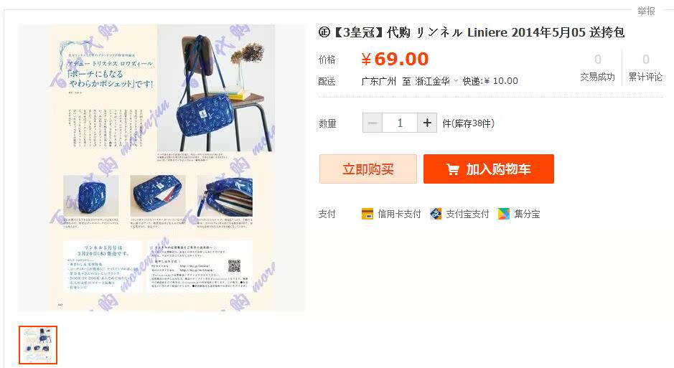Screen dimensions: 674x368
Task: Open the 举报 report link
Action: (646, 11)
